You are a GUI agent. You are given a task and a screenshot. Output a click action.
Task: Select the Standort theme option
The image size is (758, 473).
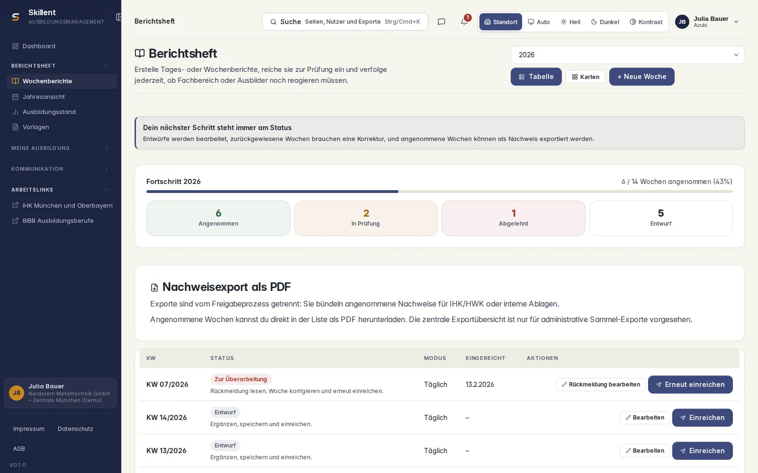(501, 22)
